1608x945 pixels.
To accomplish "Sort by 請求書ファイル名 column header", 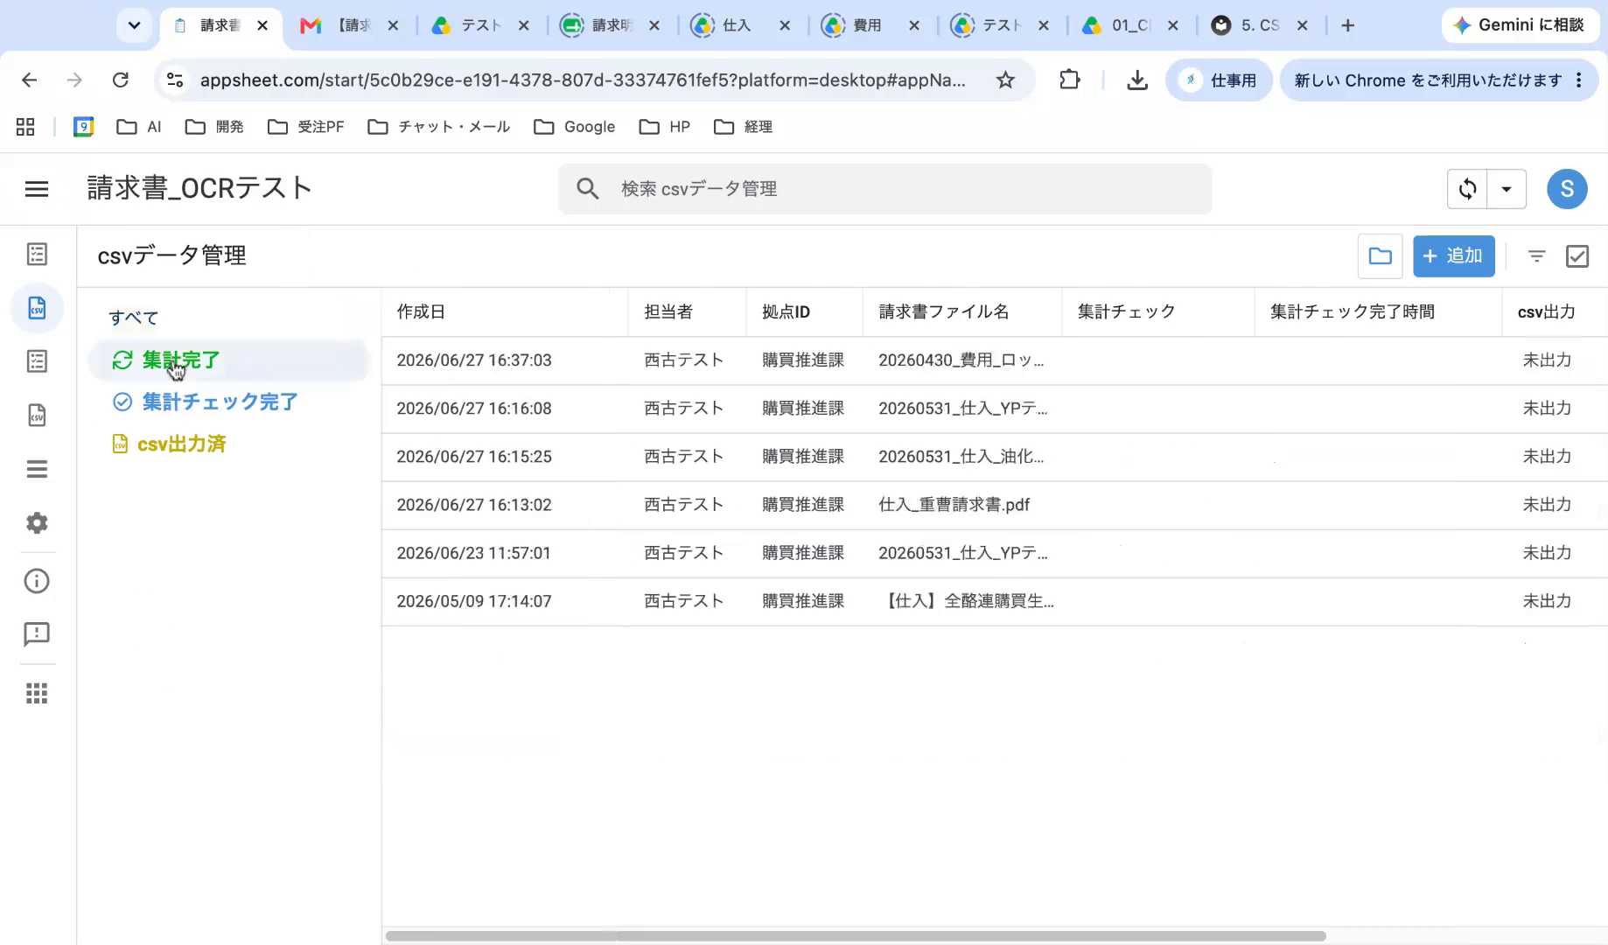I will click(944, 311).
